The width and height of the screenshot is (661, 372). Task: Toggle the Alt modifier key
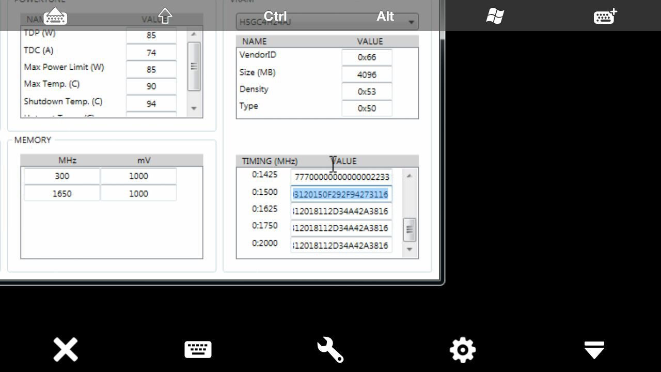[x=385, y=16]
